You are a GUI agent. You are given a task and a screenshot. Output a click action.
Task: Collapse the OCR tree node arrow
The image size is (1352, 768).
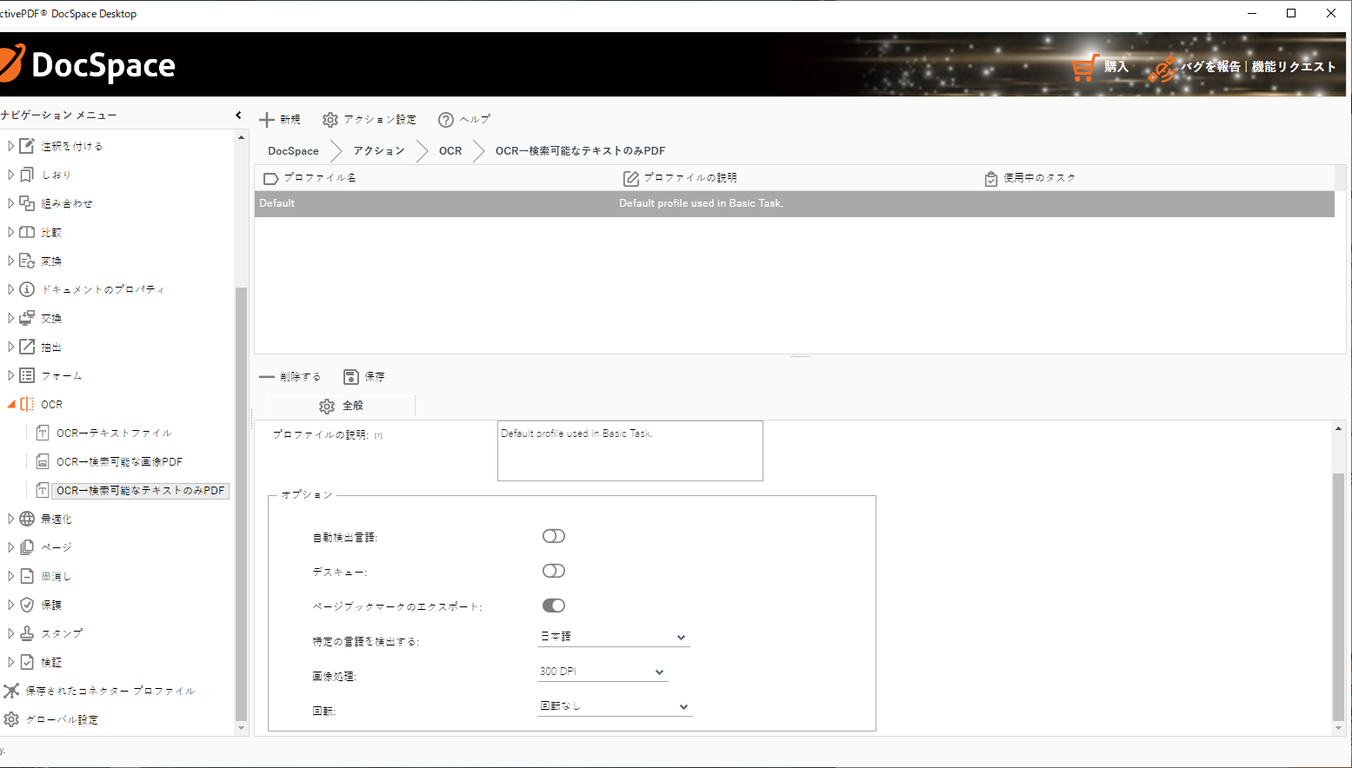point(11,404)
